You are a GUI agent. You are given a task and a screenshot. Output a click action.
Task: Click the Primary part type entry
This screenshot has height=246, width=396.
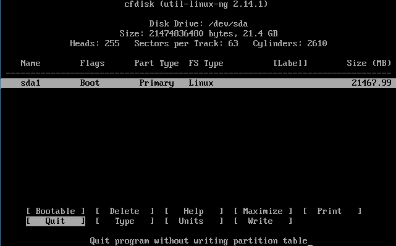tap(156, 83)
